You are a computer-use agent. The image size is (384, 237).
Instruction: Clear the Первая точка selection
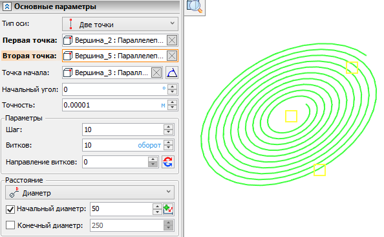click(x=172, y=40)
